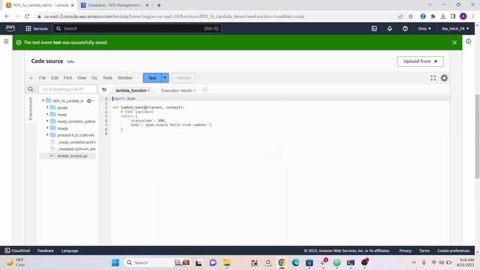
Task: Open the Edit menu
Action: pyautogui.click(x=55, y=78)
